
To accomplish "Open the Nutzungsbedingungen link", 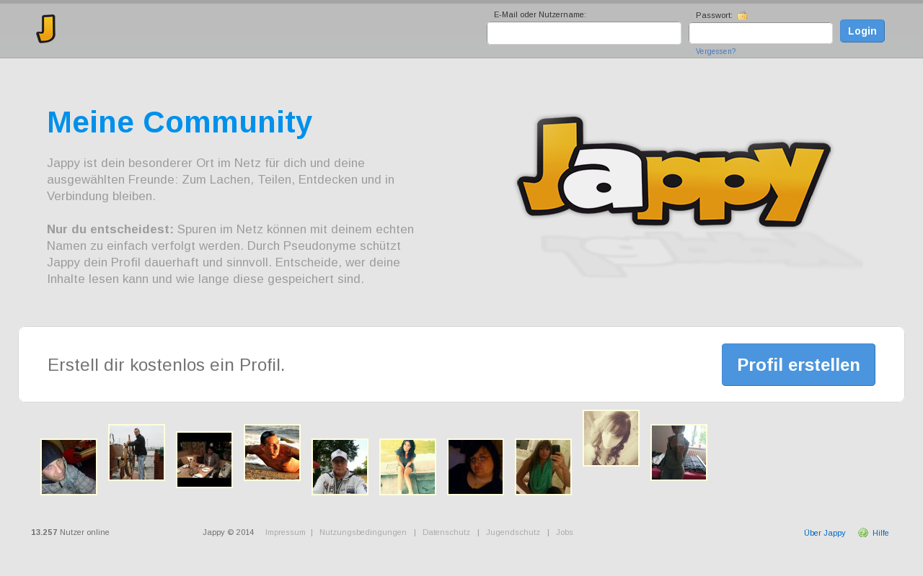I will click(x=363, y=533).
